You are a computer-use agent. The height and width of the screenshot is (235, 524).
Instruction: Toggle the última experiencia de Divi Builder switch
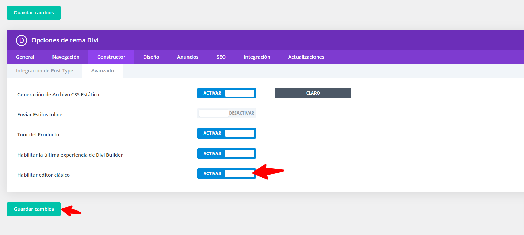pyautogui.click(x=227, y=154)
